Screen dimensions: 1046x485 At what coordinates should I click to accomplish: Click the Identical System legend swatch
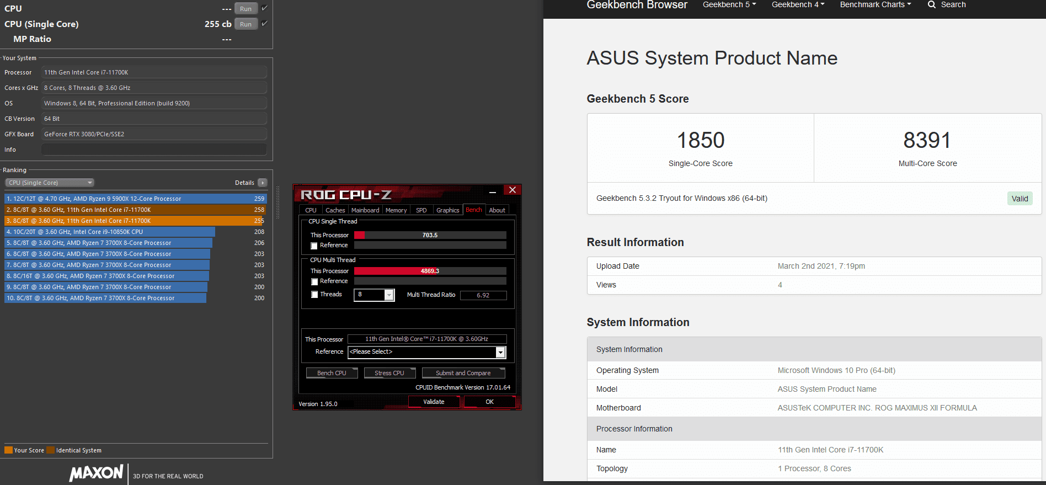(51, 450)
